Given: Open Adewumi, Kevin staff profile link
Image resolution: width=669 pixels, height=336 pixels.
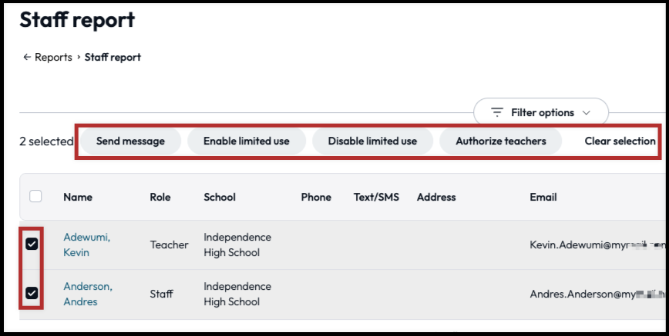Looking at the screenshot, I should point(86,245).
